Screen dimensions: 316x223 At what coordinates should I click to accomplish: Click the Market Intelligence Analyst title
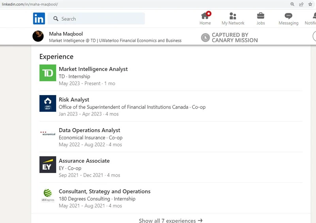tap(93, 69)
